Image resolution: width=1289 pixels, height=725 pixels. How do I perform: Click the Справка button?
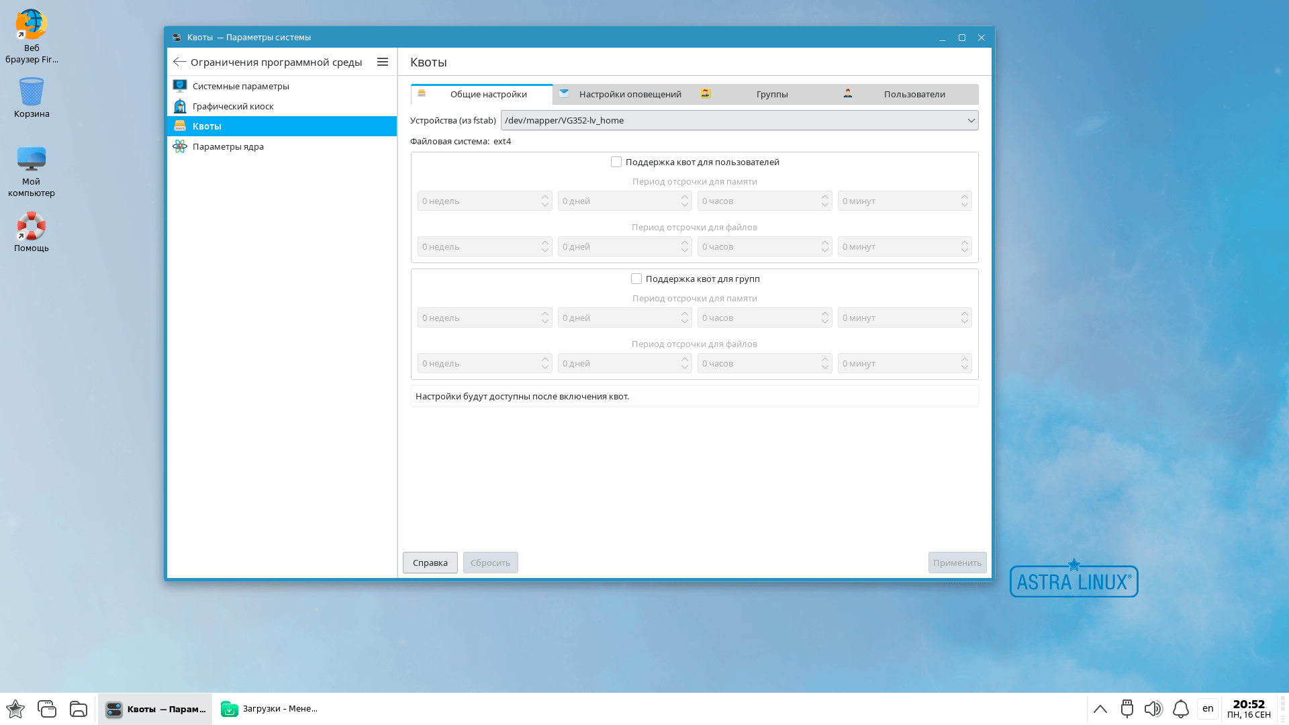pos(430,563)
